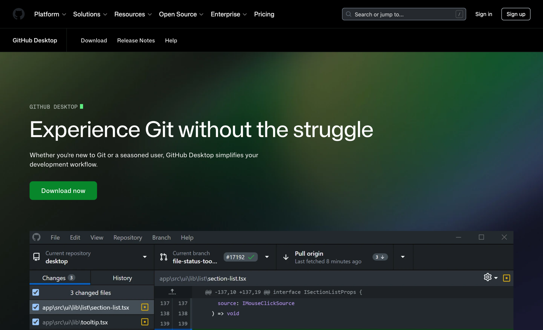Viewport: 543px width, 330px height.
Task: Click the Pull origin button
Action: (x=335, y=257)
